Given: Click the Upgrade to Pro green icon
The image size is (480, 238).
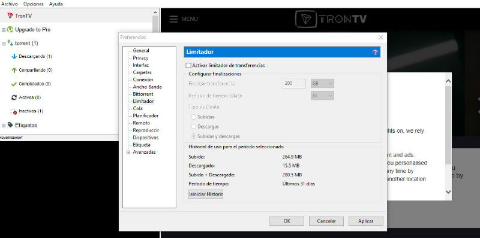Looking at the screenshot, I should pos(10,29).
